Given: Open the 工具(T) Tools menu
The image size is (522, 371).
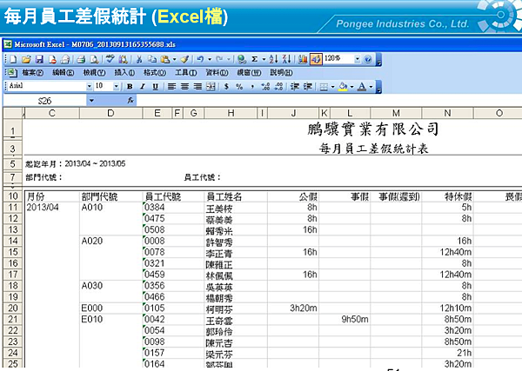Looking at the screenshot, I should (x=186, y=72).
